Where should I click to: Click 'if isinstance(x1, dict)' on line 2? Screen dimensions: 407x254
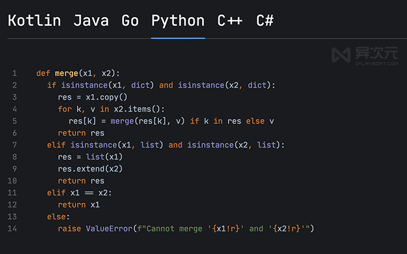101,85
